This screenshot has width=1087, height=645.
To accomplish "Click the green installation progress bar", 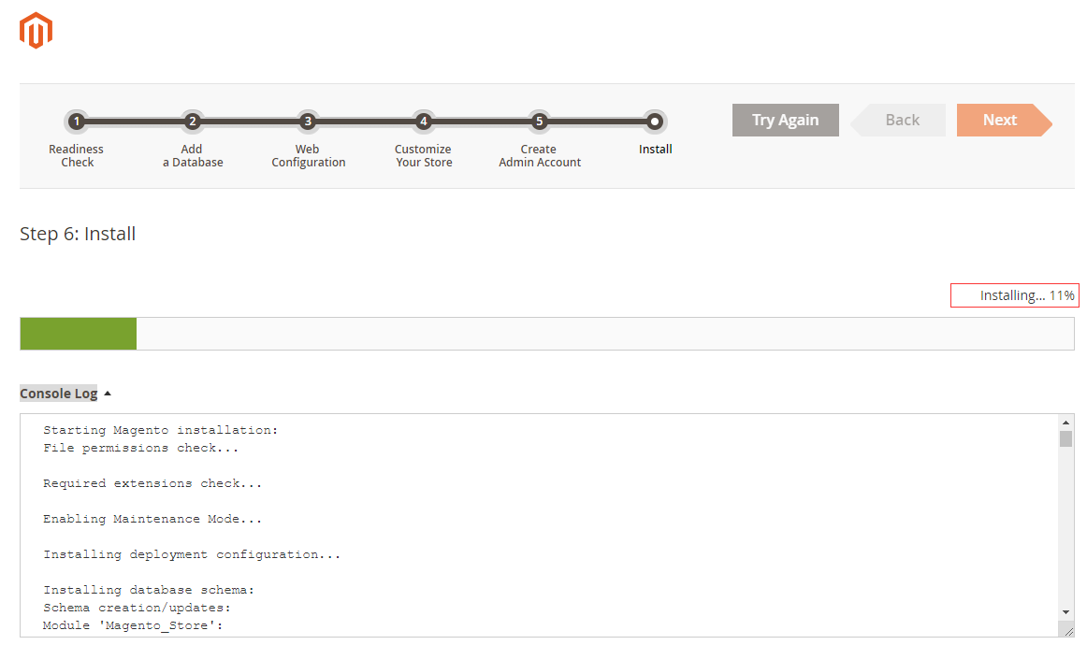I will click(x=79, y=334).
